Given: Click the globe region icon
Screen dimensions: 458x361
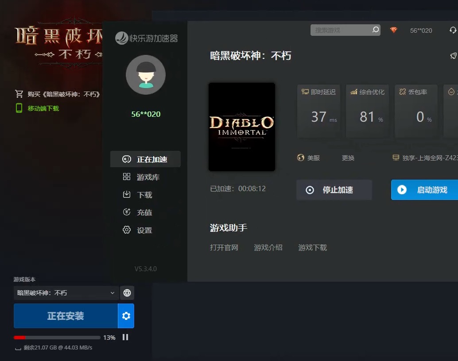Looking at the screenshot, I should (x=127, y=293).
